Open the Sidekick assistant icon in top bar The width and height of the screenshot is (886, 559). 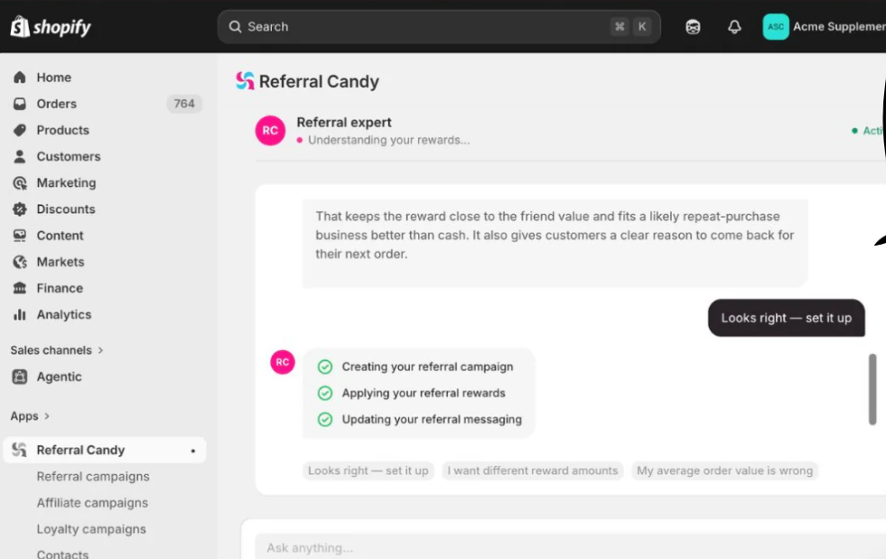tap(693, 26)
